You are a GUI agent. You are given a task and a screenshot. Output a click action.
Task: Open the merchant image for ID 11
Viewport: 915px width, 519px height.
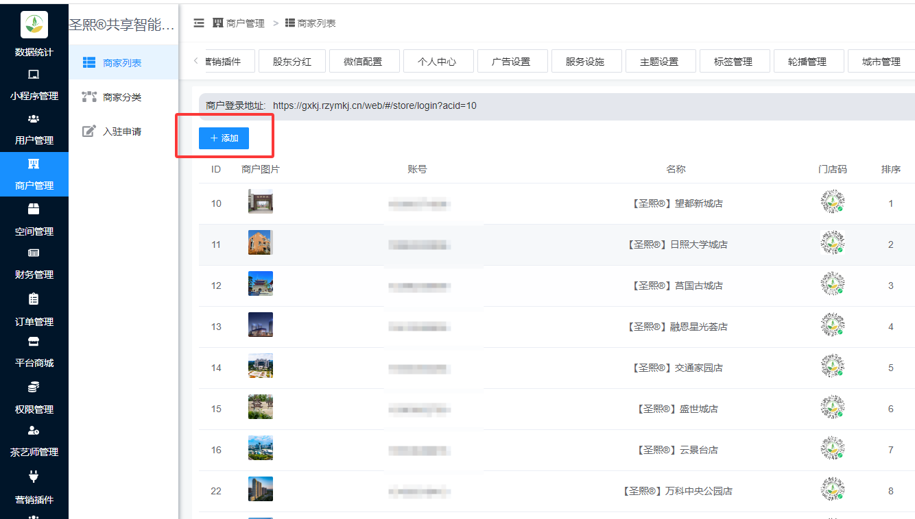coord(261,242)
